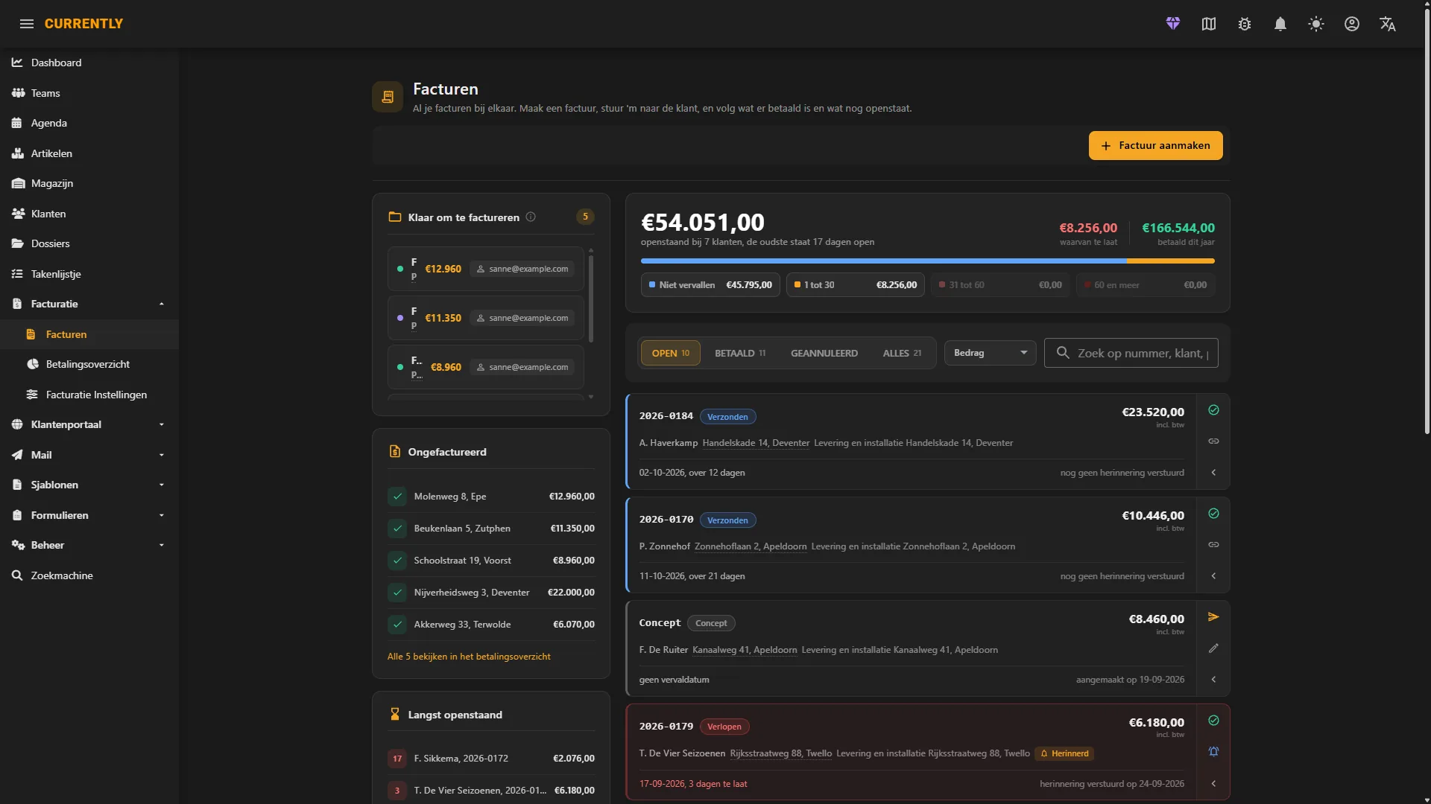Switch theme with the sun icon

(1316, 24)
